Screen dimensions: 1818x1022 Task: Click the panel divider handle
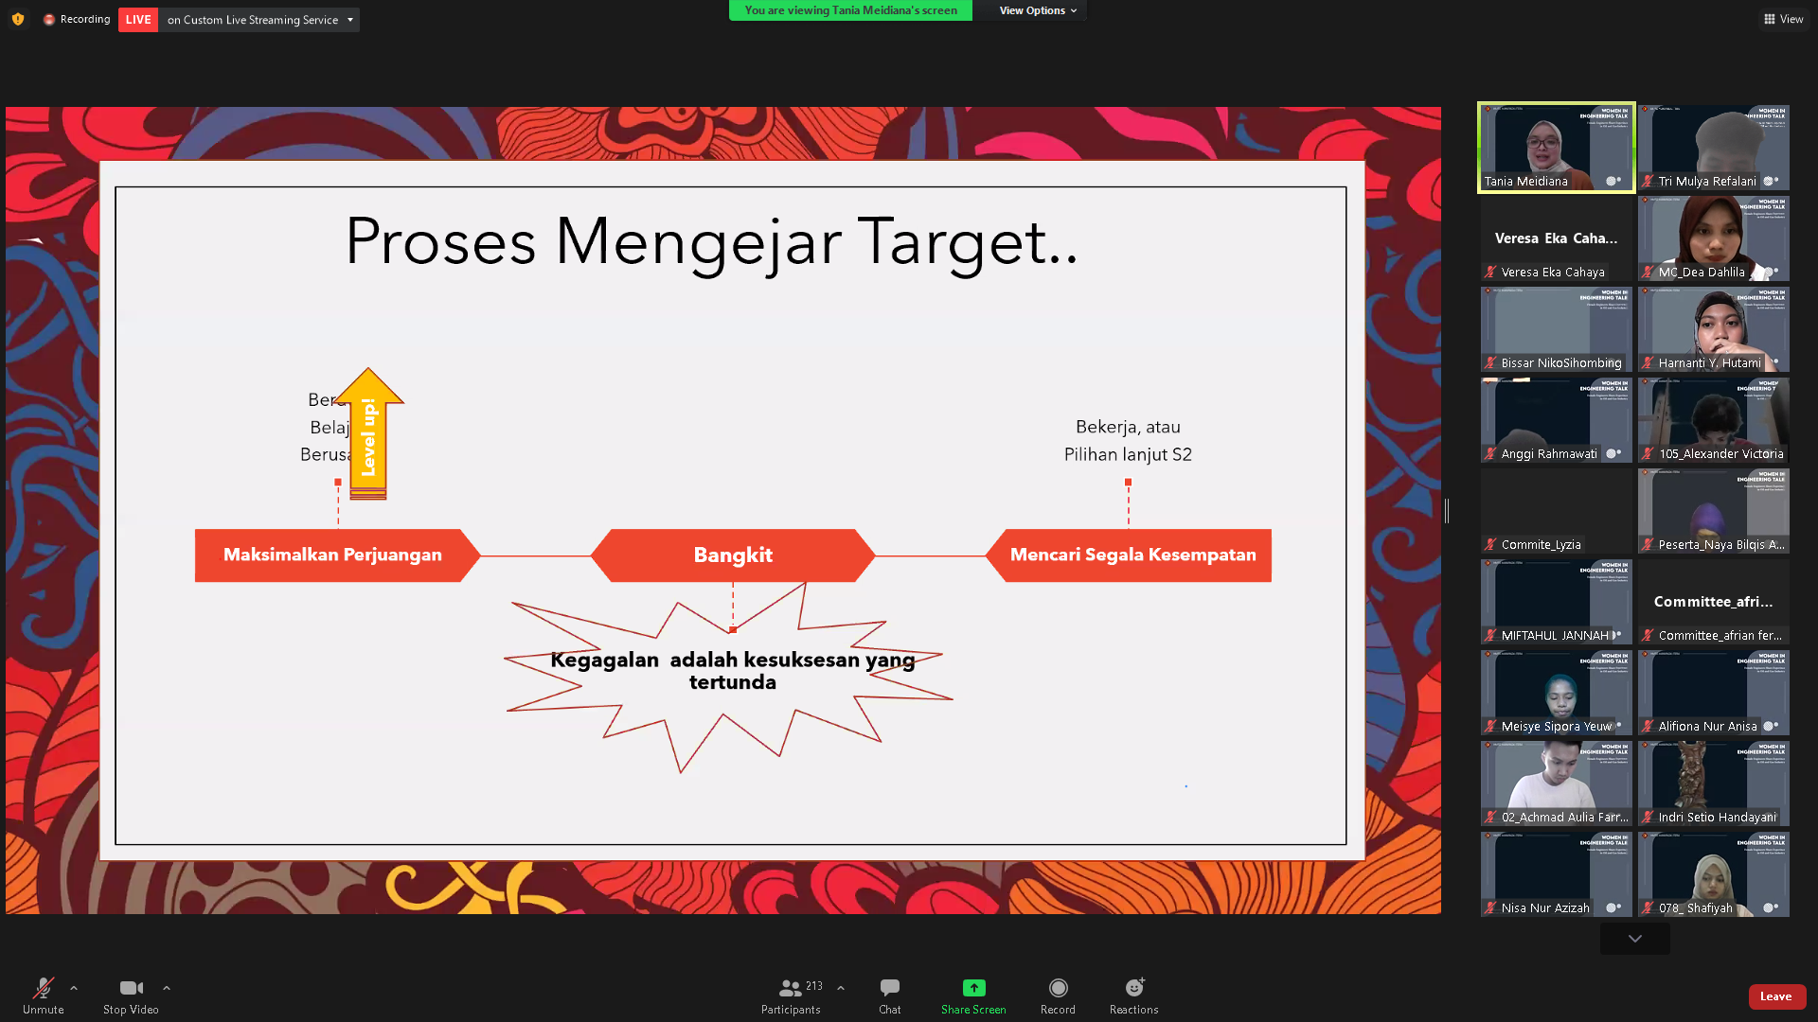tap(1447, 511)
